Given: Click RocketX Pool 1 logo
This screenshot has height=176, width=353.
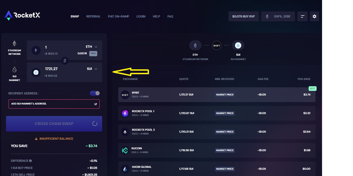Looking at the screenshot, I should [x=125, y=113].
